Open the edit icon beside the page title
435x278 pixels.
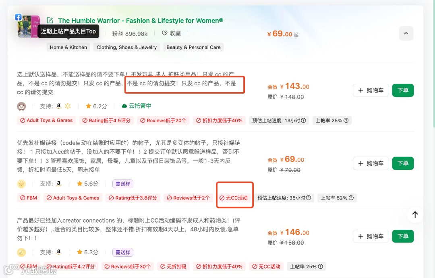(x=50, y=20)
